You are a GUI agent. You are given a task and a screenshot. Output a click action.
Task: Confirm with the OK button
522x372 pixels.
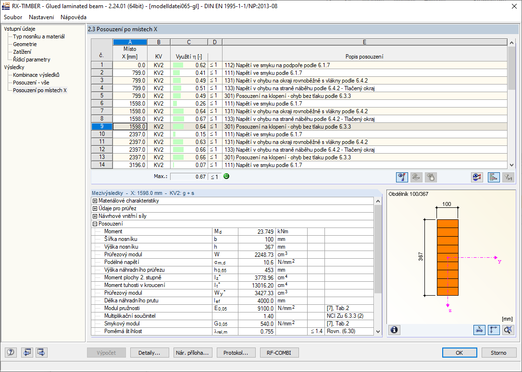460,353
